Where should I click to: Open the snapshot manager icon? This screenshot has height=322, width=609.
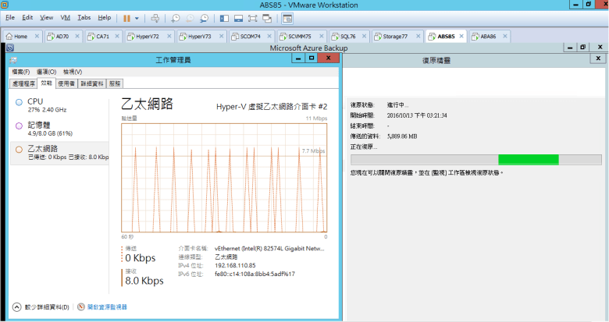pos(204,17)
